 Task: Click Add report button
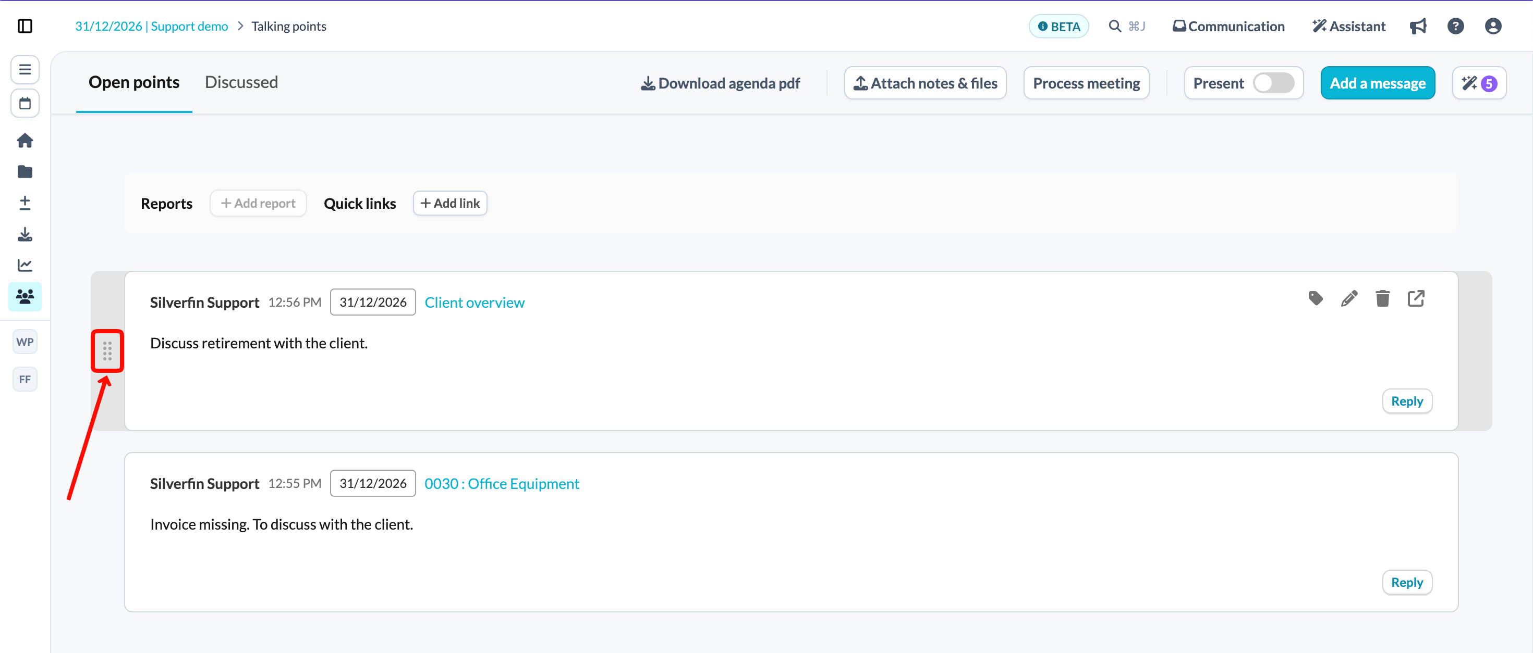[x=258, y=203]
